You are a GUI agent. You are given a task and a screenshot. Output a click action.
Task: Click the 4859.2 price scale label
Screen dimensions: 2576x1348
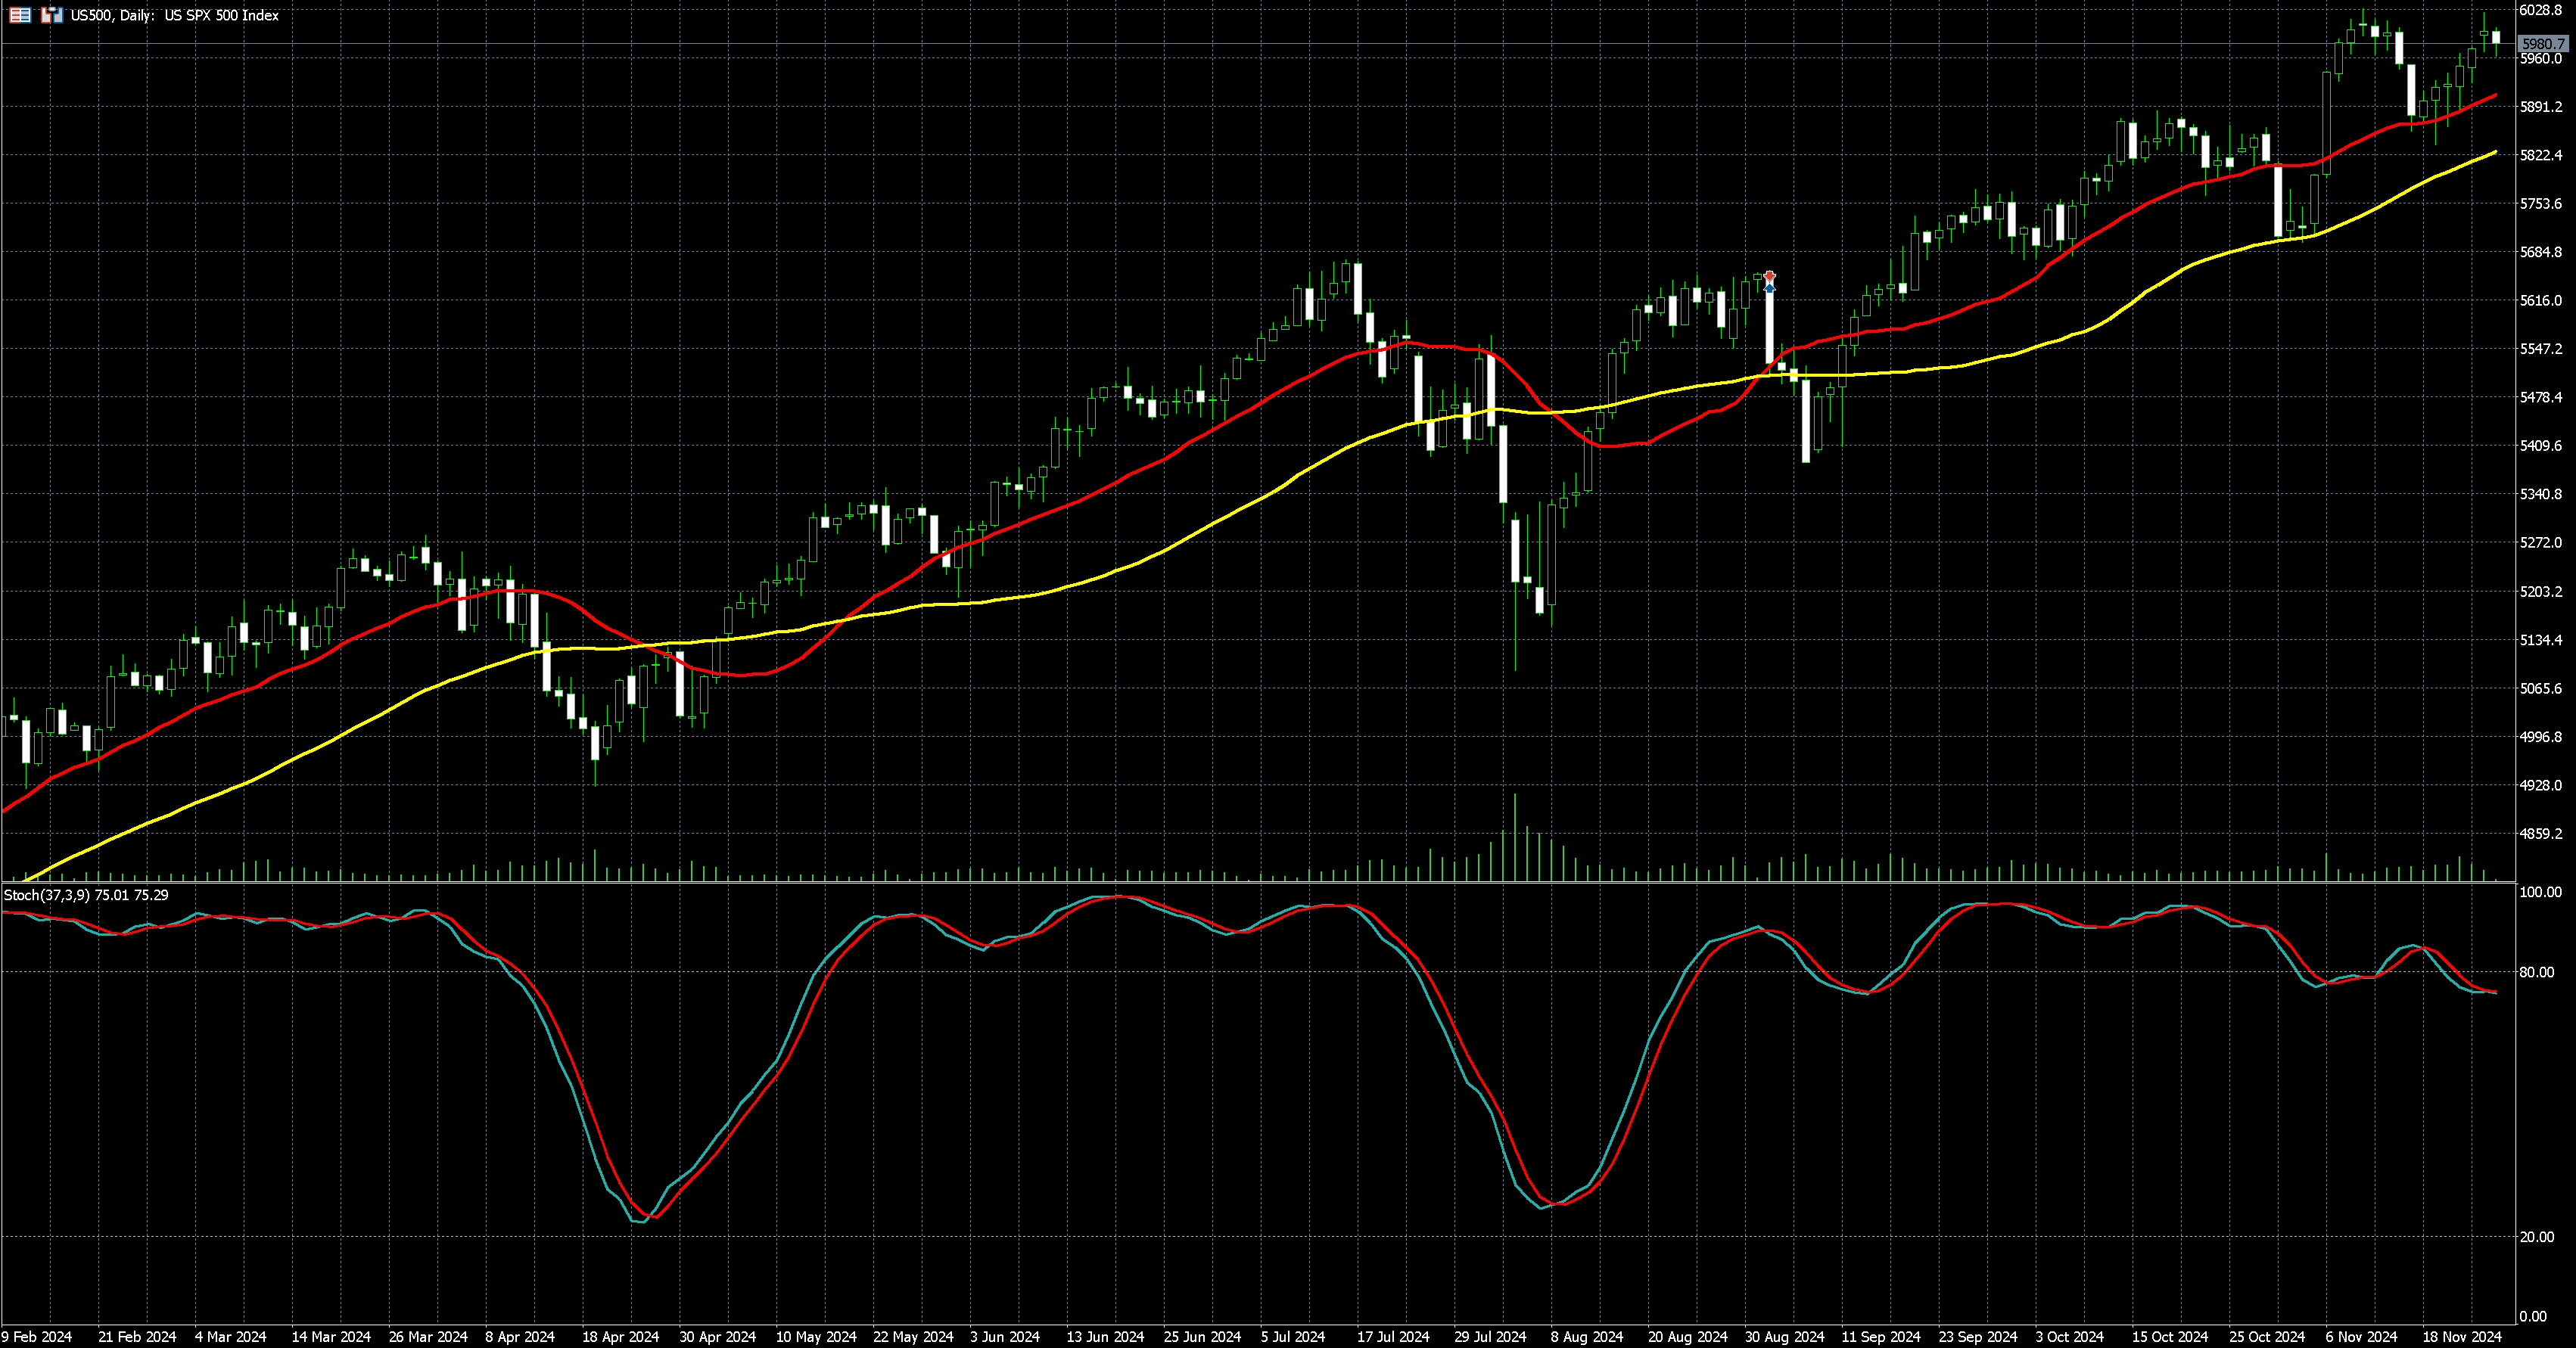point(2540,834)
